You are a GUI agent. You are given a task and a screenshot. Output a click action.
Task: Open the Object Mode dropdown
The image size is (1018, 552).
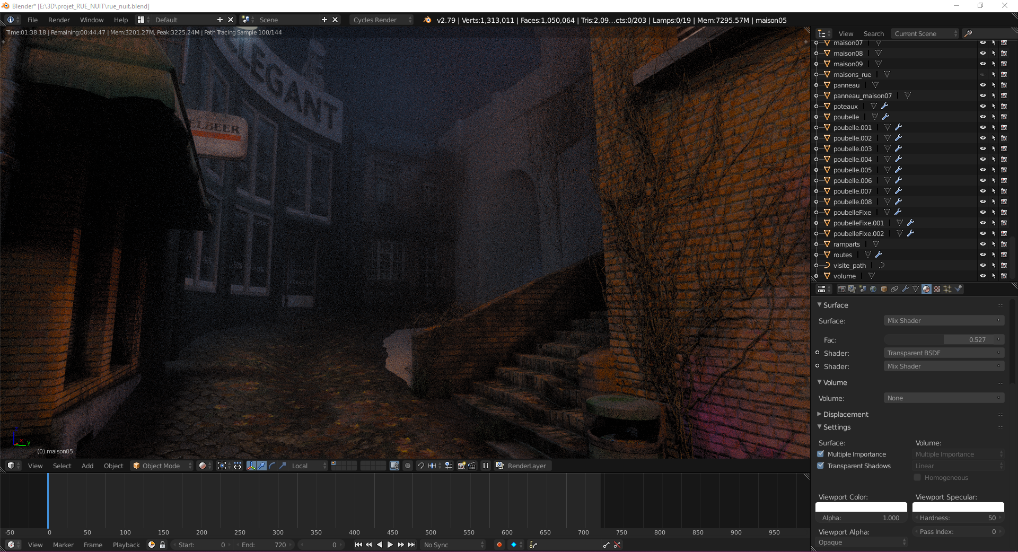162,466
